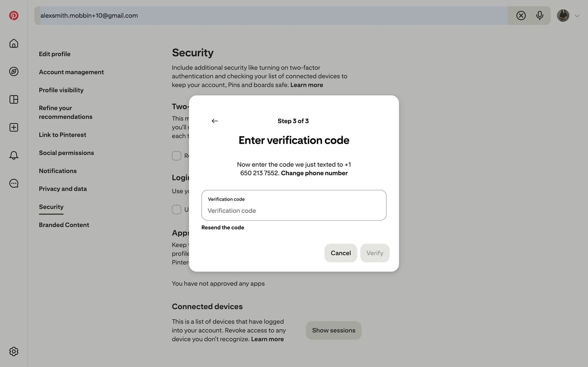Toggle the two-factor authentication checkbox
The image size is (588, 367).
(176, 156)
